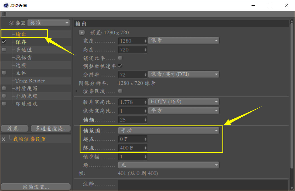Image resolution: width=295 pixels, height=191 pixels.
Task: Select 我的渲染设置 preset entry
Action: click(x=29, y=139)
